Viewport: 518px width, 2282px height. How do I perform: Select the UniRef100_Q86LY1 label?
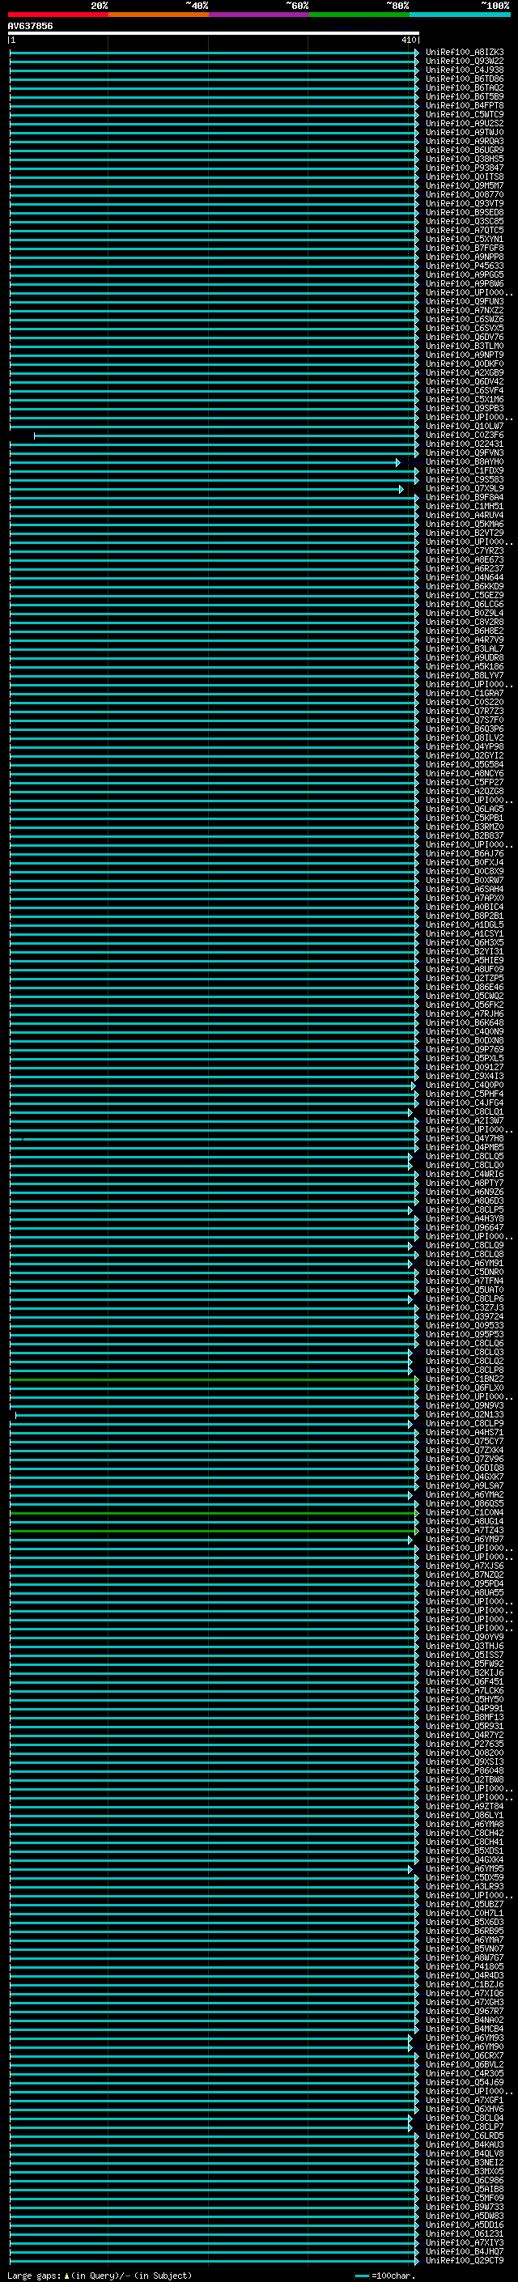tap(464, 1815)
